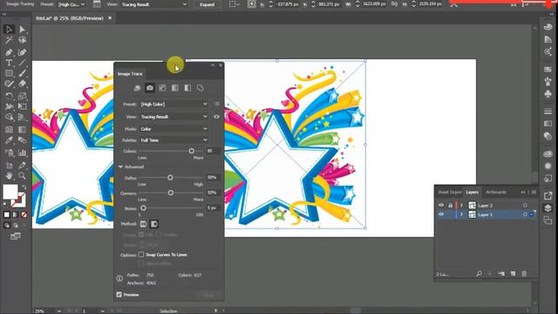
Task: Select the Eyedropper tool
Action: pos(9,140)
